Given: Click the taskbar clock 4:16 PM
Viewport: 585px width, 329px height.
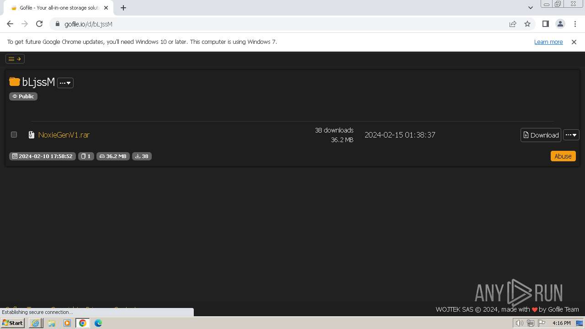Looking at the screenshot, I should (561, 323).
